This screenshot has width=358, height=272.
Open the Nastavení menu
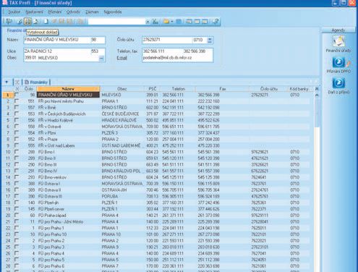(34, 12)
